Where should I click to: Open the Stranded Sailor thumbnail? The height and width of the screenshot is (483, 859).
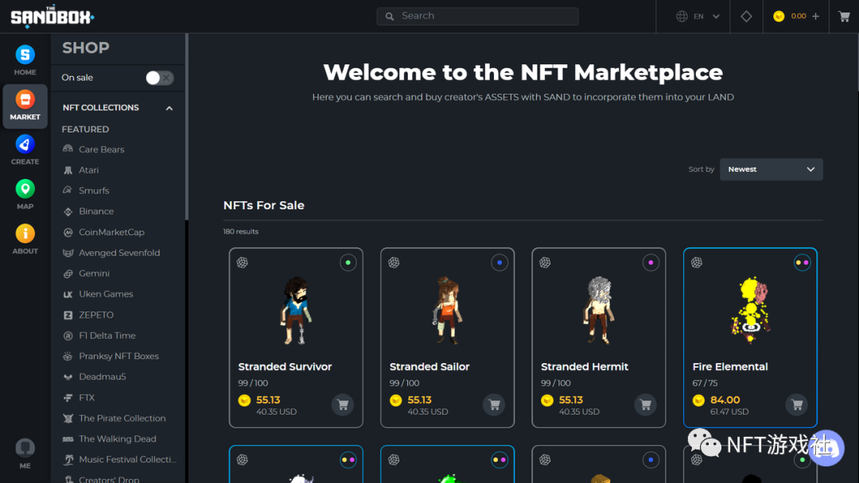coord(448,311)
